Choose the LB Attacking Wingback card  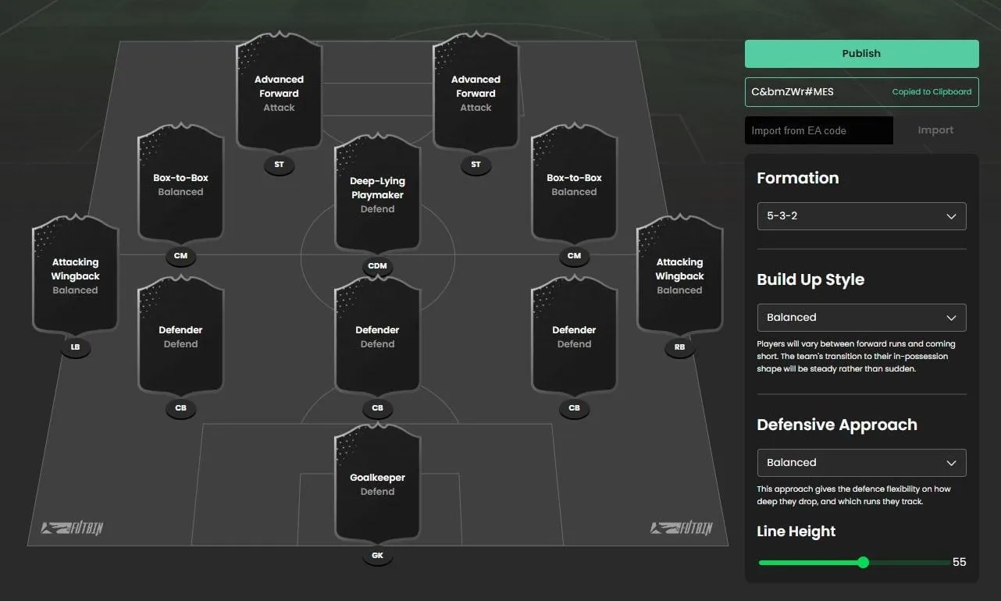[75, 276]
